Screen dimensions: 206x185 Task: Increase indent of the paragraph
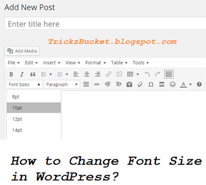point(118,84)
